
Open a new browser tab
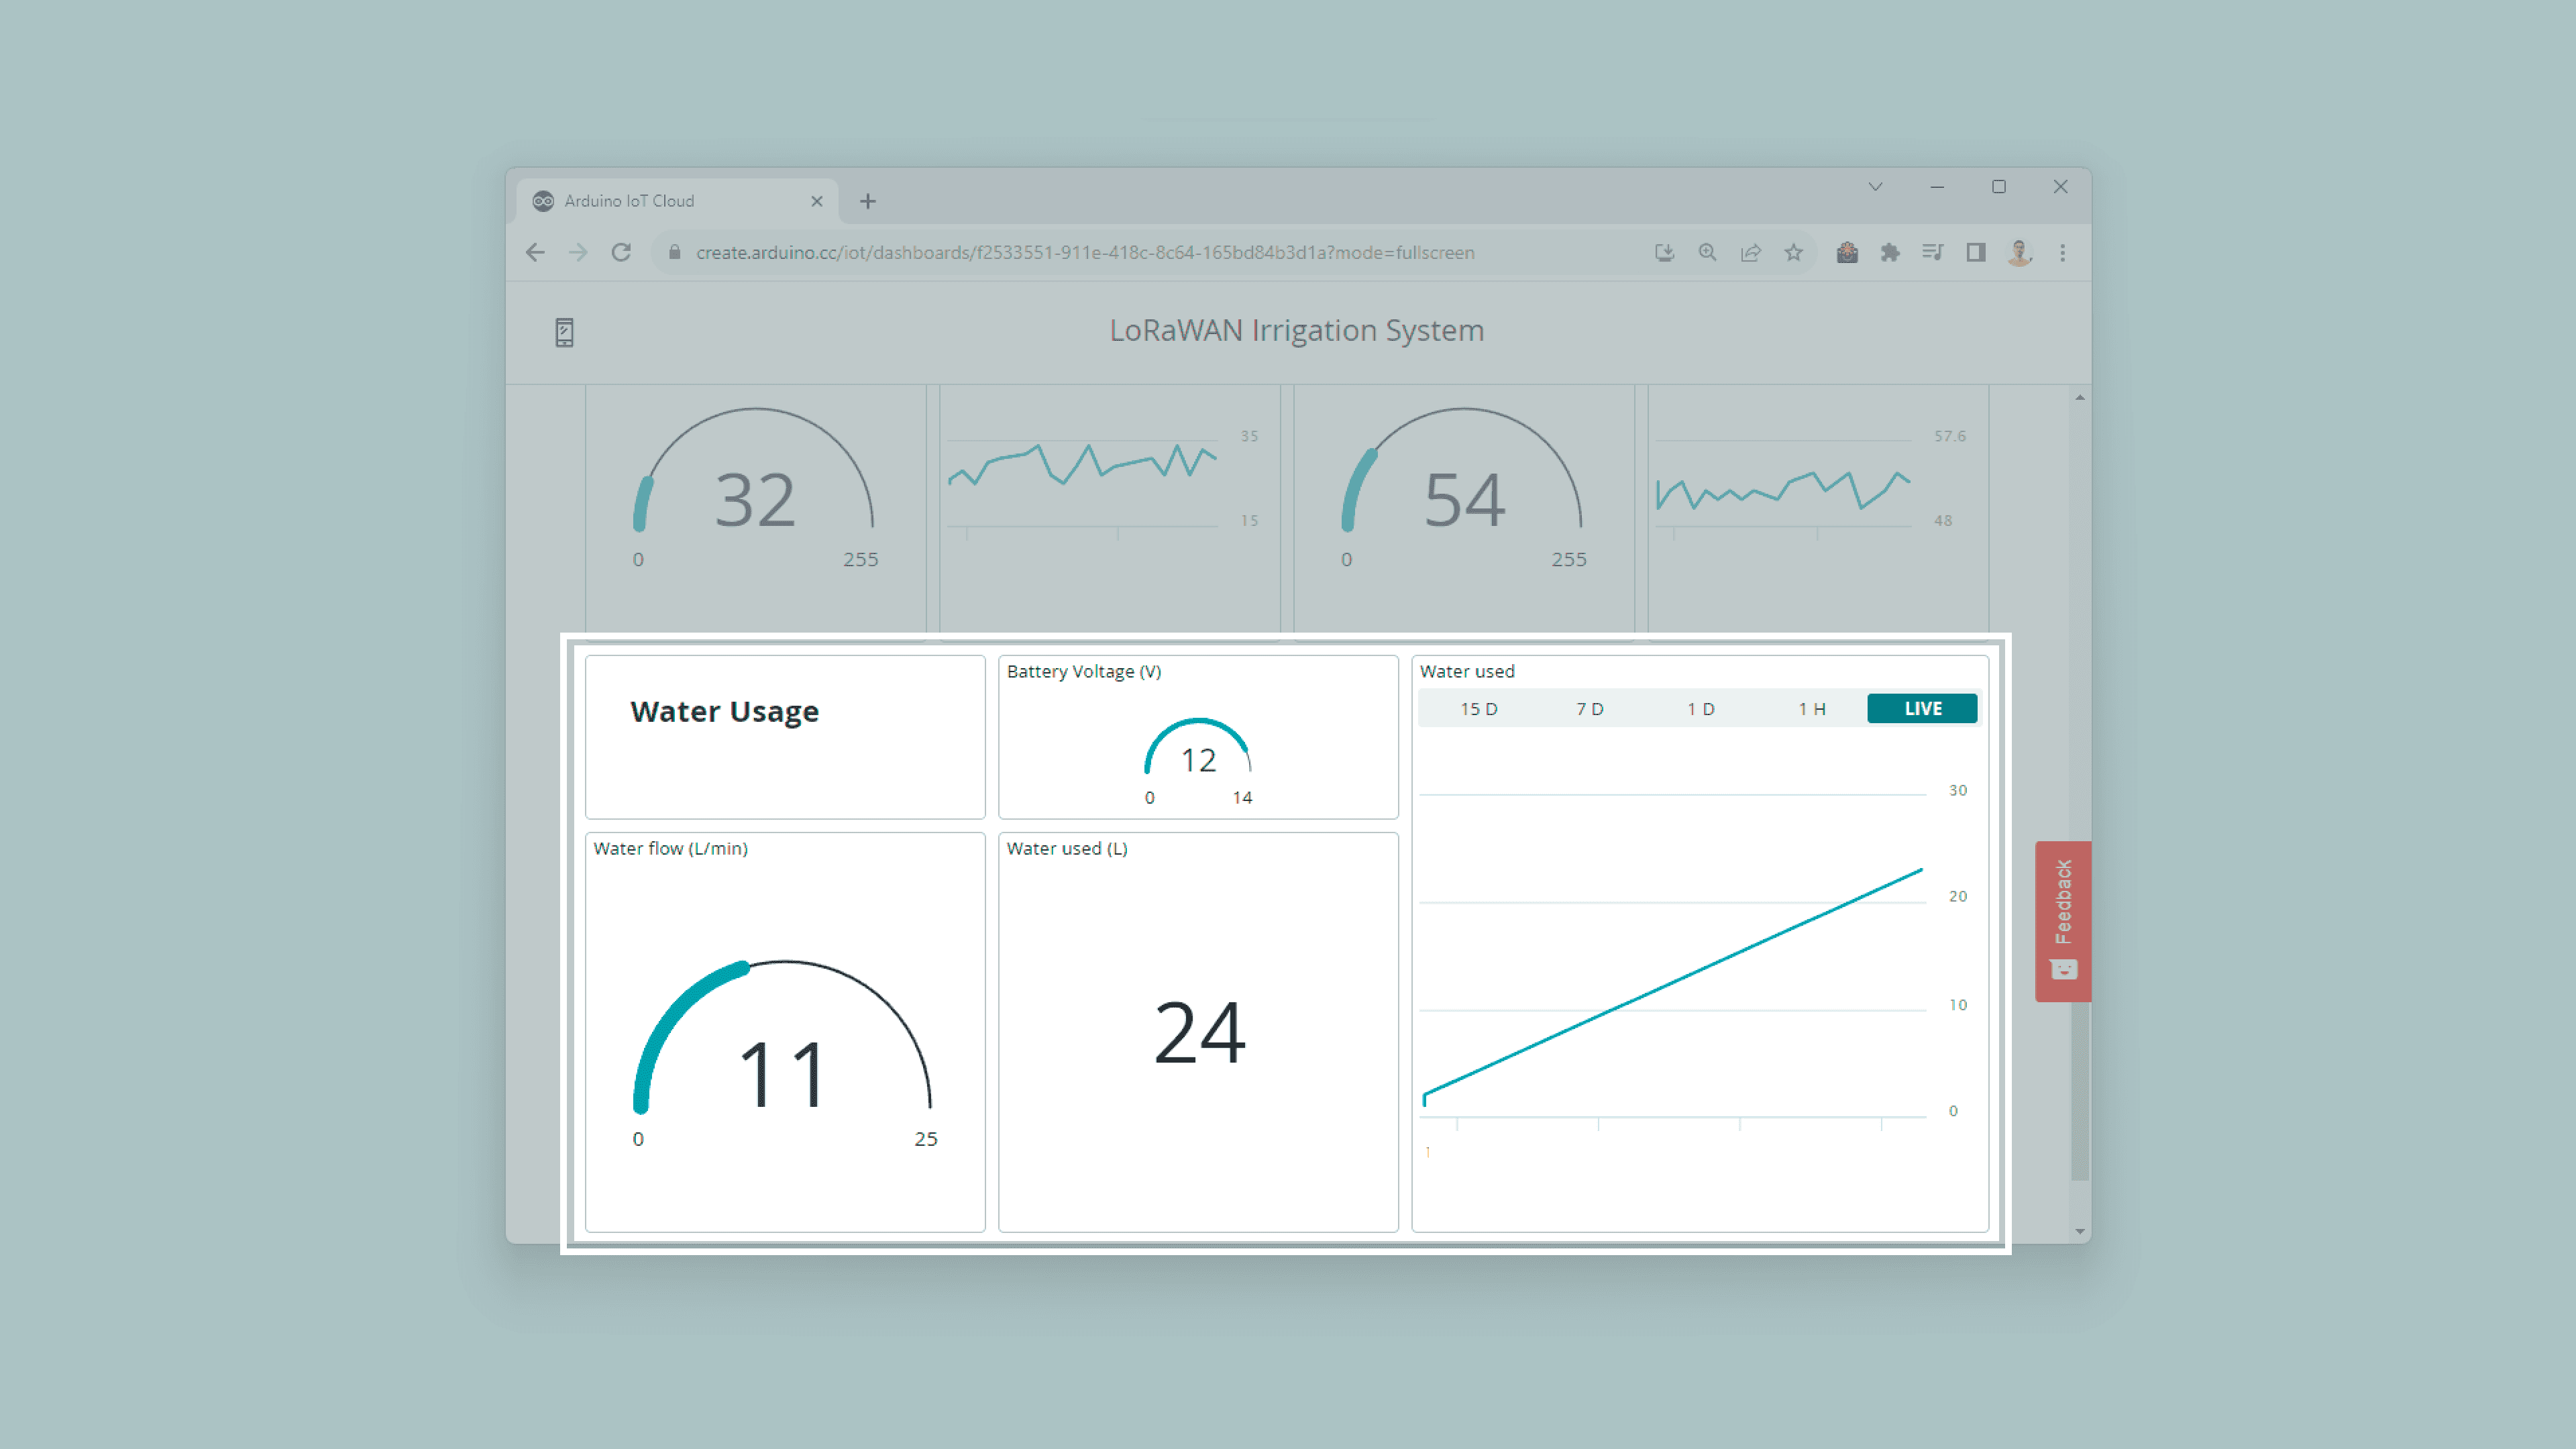tap(867, 202)
